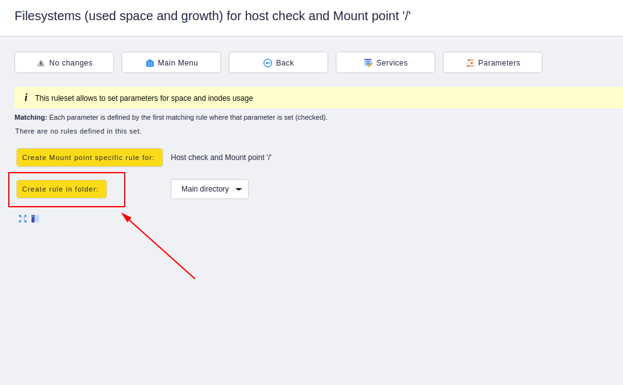This screenshot has width=623, height=385.
Task: Open the Parameters view
Action: pos(493,62)
